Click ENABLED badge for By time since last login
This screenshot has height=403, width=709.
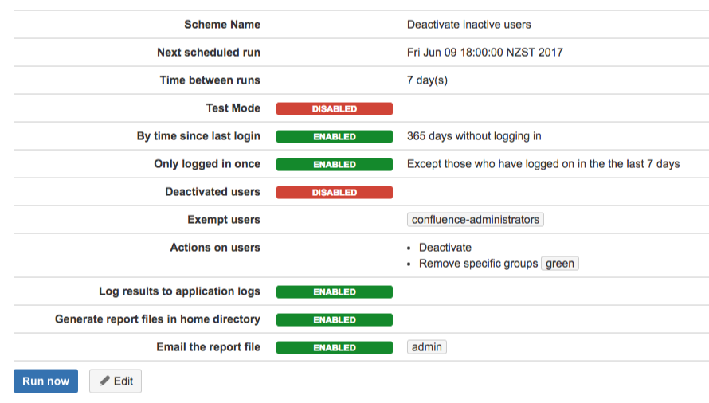335,137
